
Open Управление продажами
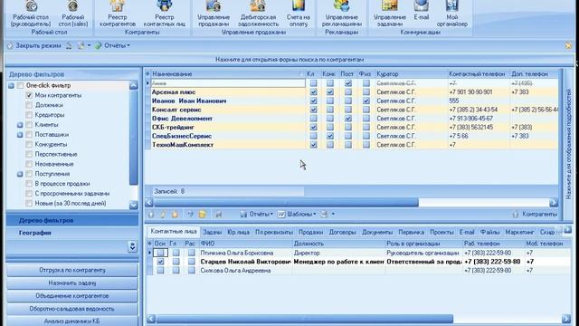pyautogui.click(x=214, y=14)
